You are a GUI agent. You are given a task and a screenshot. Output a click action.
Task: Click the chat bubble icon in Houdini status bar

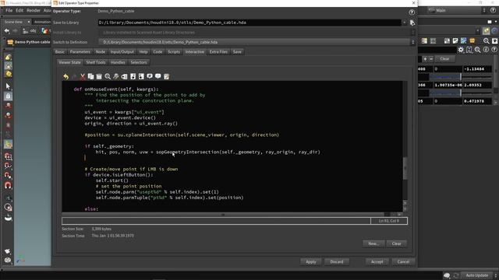tap(447, 275)
